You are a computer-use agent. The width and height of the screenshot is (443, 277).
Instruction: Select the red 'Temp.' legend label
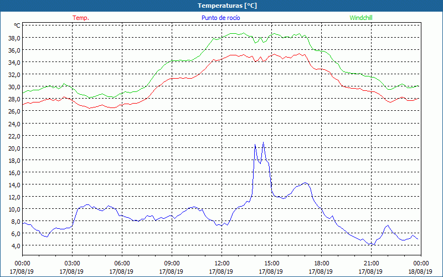tap(81, 18)
